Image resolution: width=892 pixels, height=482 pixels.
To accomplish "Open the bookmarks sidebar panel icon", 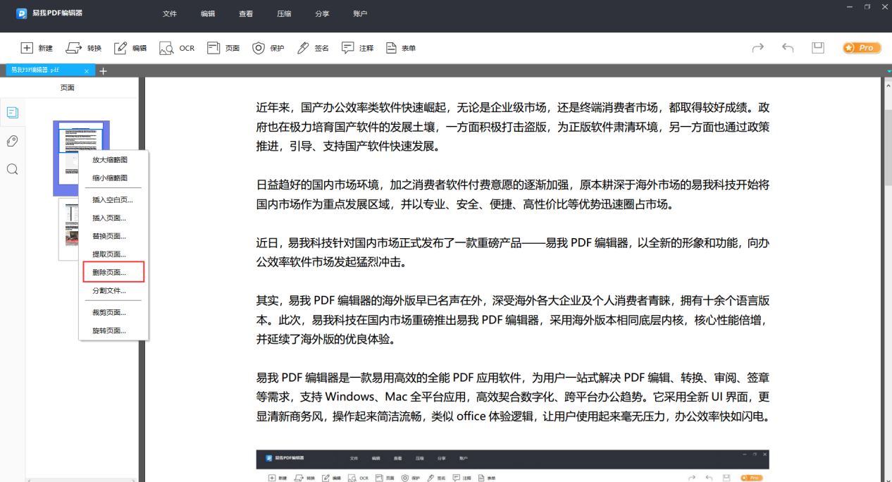I will [x=12, y=141].
